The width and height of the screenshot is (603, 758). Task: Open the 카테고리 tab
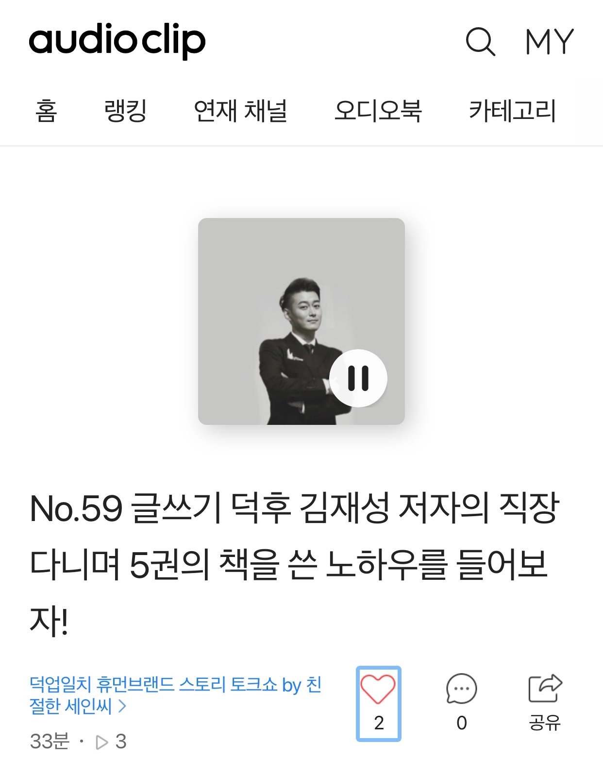tap(512, 111)
